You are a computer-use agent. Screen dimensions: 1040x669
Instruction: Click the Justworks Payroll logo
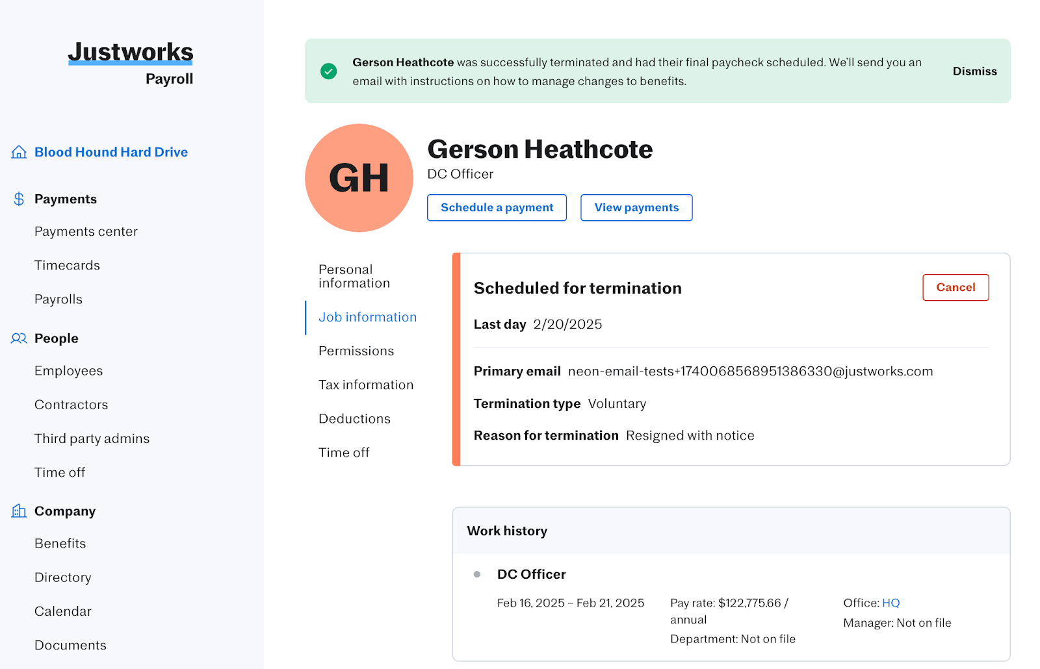pos(131,63)
